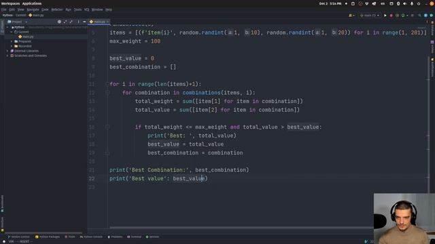Click the python breadcrumb in navigation bar

[7, 15]
